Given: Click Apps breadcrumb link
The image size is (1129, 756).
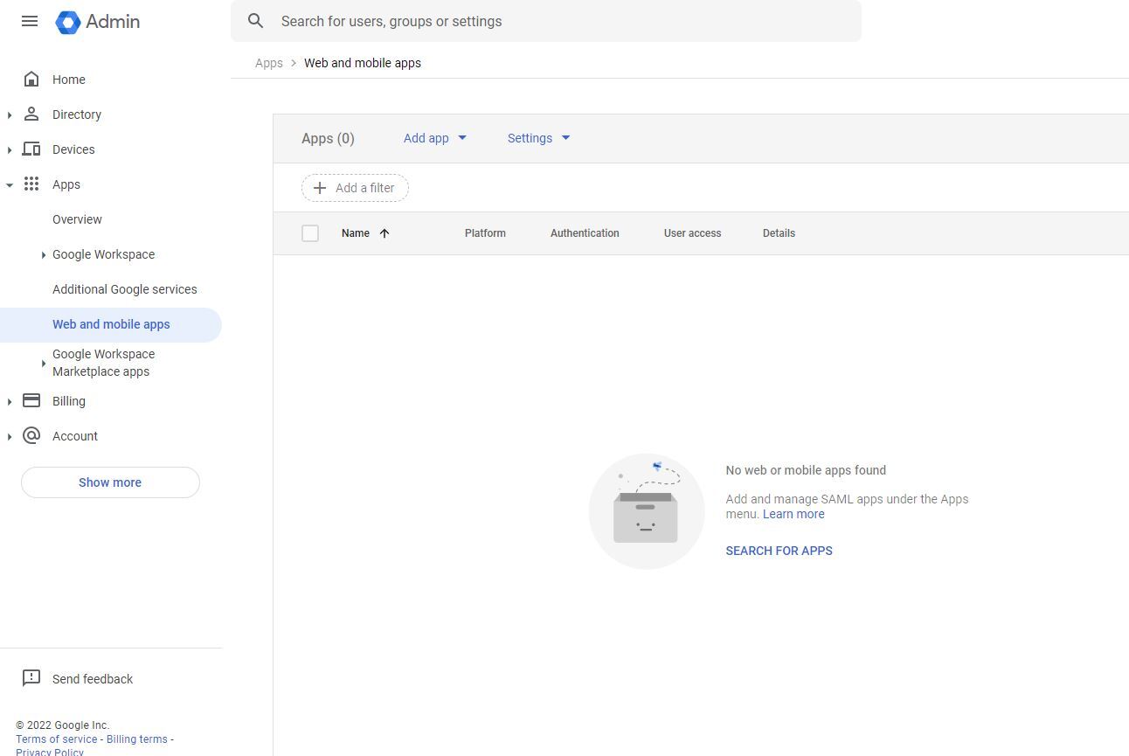Looking at the screenshot, I should click(269, 63).
